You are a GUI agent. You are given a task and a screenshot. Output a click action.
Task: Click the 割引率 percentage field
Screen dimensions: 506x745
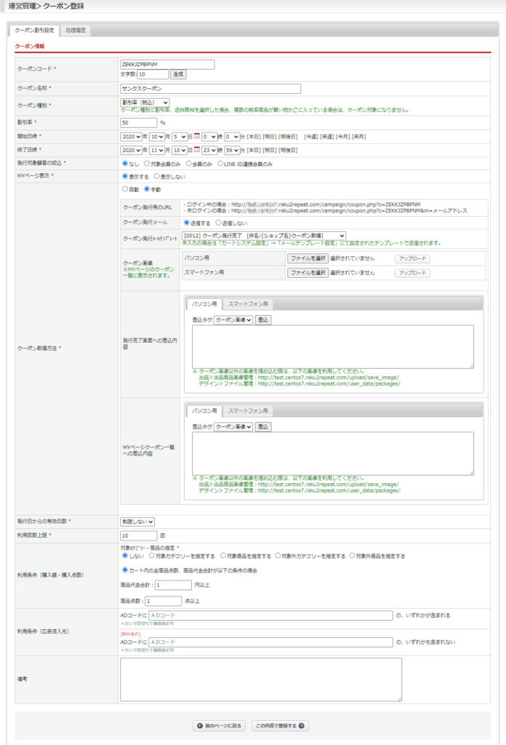pos(139,122)
